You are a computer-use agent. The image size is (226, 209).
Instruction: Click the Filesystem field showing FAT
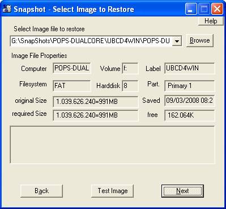[72, 86]
